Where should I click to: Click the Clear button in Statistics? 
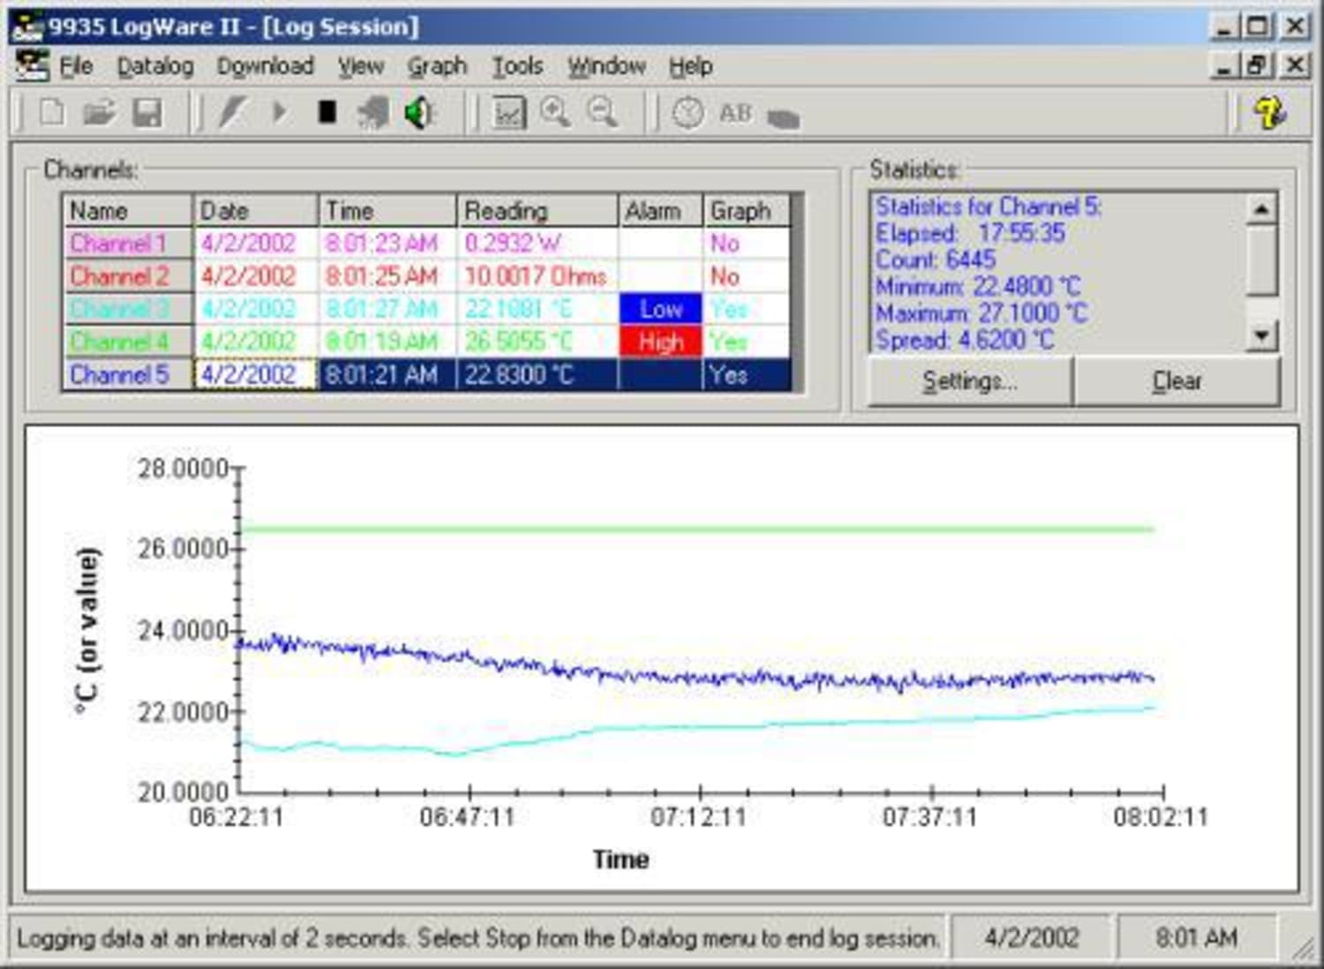(x=1177, y=381)
